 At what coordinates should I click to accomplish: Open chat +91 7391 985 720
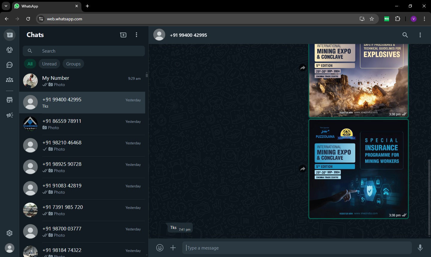(x=82, y=210)
